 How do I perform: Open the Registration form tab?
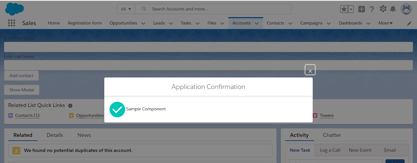tap(85, 23)
